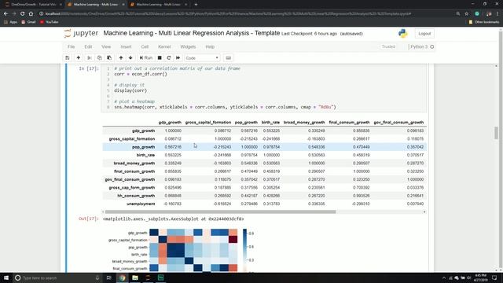Open the View menu
503x283 pixels.
(x=106, y=47)
